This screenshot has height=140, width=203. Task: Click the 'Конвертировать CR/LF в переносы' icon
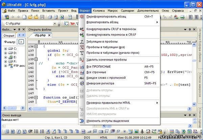82,29
